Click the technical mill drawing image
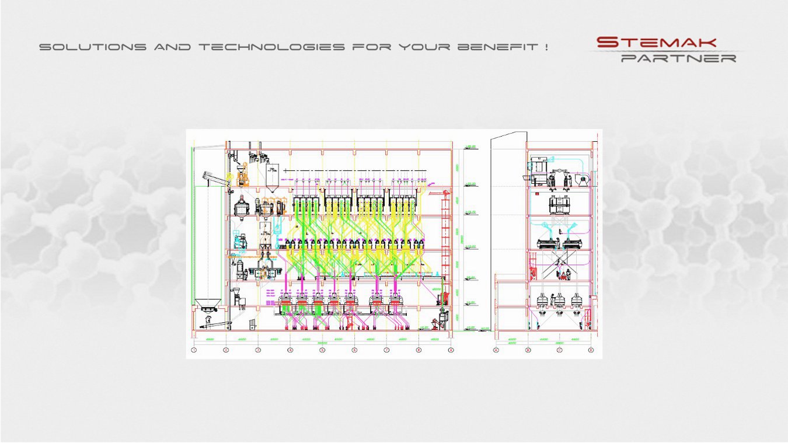The width and height of the screenshot is (788, 443). 394,243
